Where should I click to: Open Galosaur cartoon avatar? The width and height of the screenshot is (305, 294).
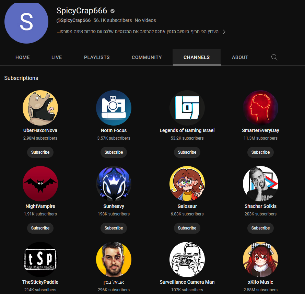click(x=187, y=184)
